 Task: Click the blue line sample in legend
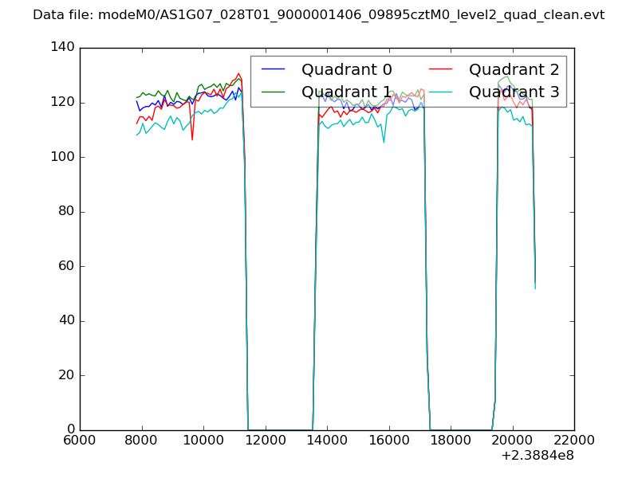point(274,70)
